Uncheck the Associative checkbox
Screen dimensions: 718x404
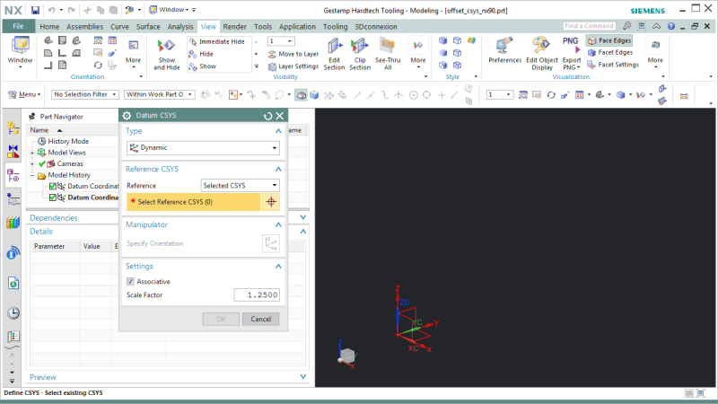pos(130,281)
